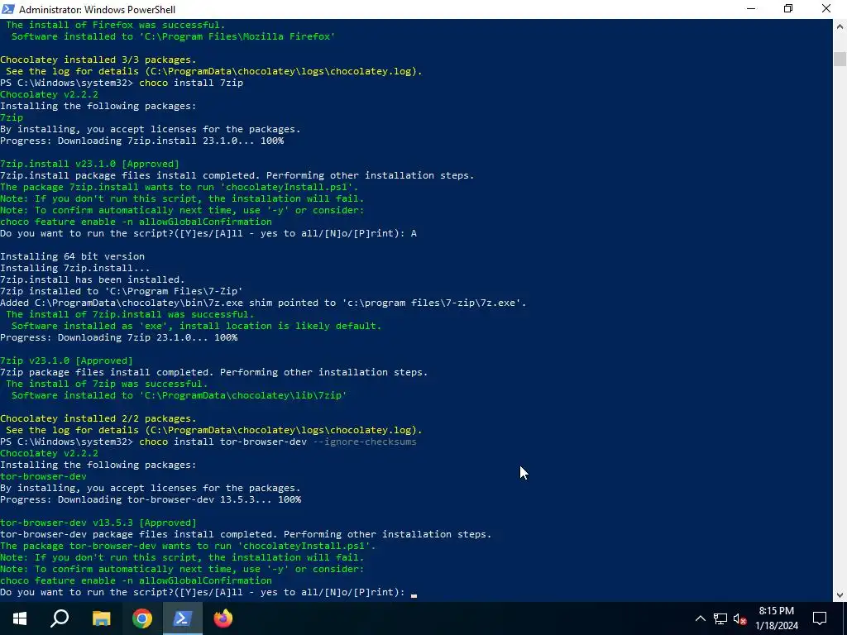847x635 pixels.
Task: Click 'The install of 7zip.install was successful.'
Action: click(x=130, y=314)
